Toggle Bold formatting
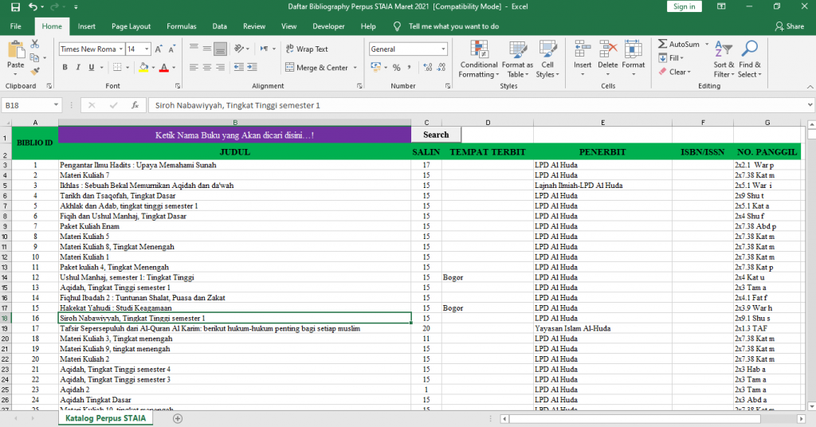This screenshot has height=427, width=816. point(65,68)
